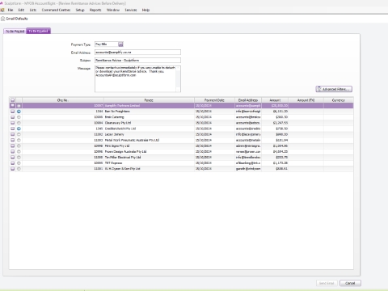Open the File menu

(x=11, y=10)
